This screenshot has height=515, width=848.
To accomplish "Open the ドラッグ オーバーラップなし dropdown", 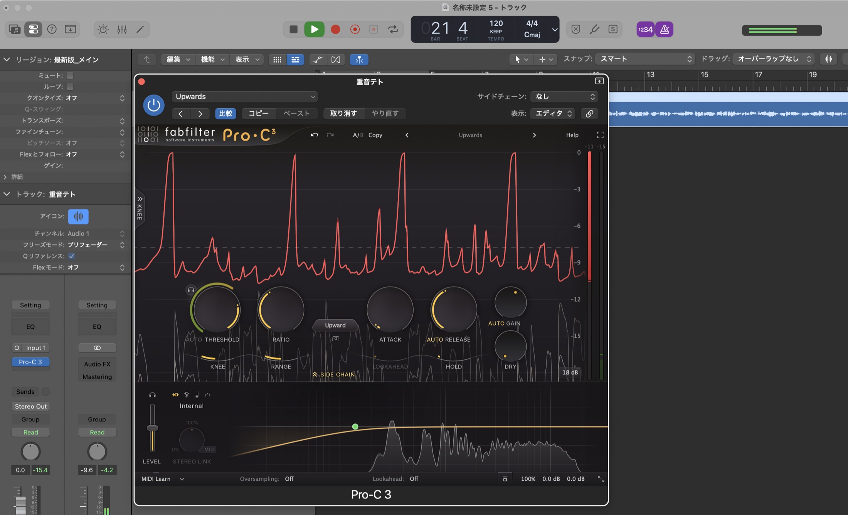I will pyautogui.click(x=773, y=59).
